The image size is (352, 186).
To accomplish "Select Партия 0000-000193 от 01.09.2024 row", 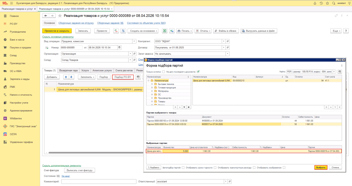I will [244, 120].
